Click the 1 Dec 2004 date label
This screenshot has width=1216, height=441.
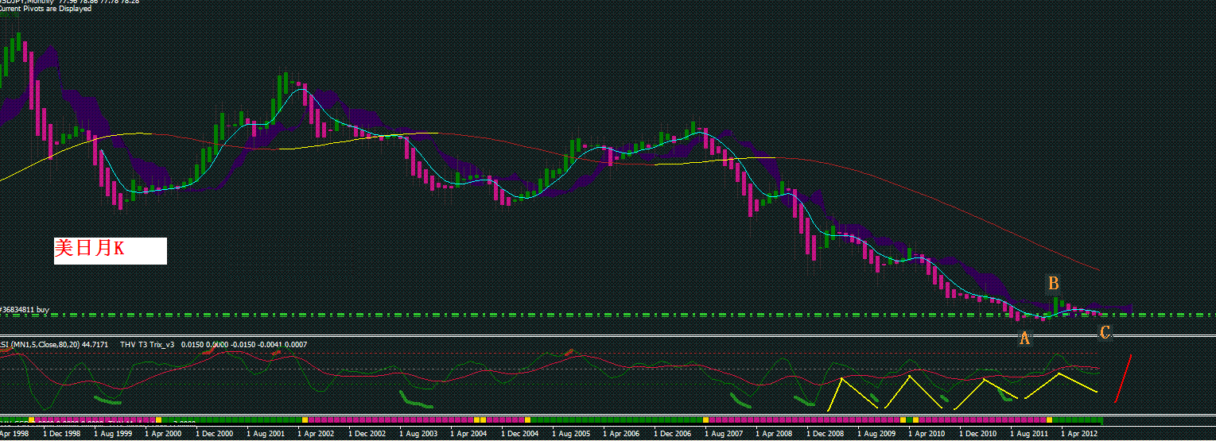point(519,435)
